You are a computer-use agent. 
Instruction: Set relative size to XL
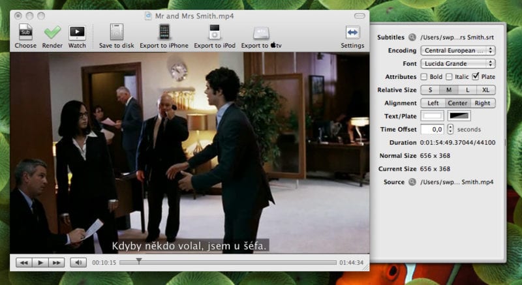pos(486,90)
